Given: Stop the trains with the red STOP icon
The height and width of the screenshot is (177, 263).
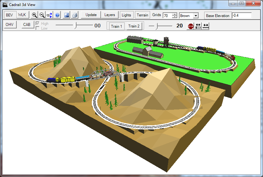Looking at the screenshot, I should [x=191, y=26].
